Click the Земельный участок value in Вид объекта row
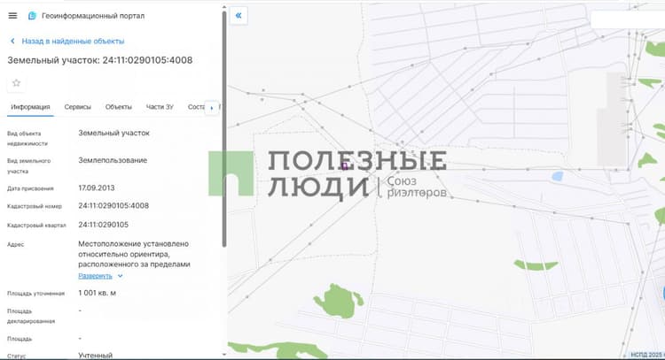The height and width of the screenshot is (360, 665). [113, 133]
